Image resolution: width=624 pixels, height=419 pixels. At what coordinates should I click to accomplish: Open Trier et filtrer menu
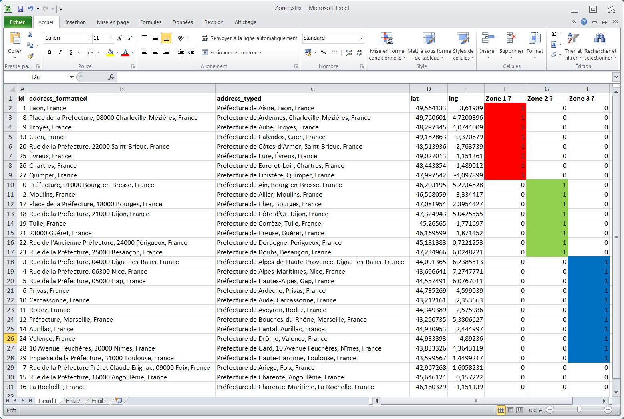573,46
